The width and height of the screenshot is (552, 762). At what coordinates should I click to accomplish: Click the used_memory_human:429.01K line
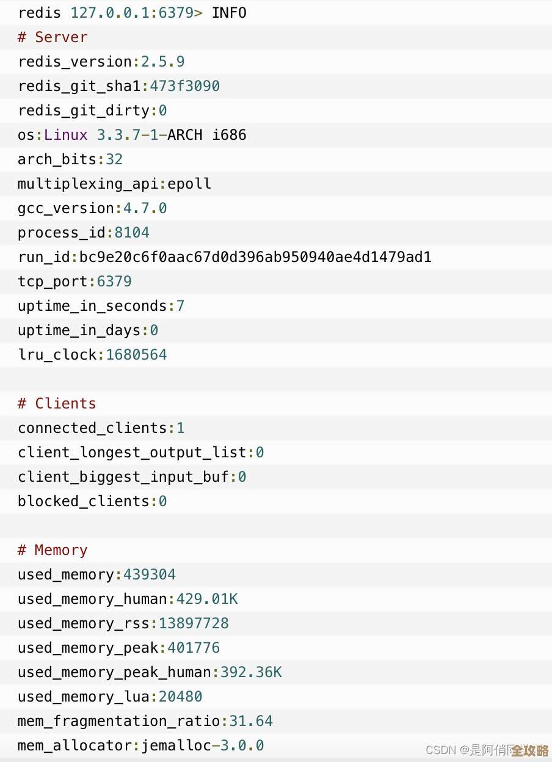coord(128,599)
